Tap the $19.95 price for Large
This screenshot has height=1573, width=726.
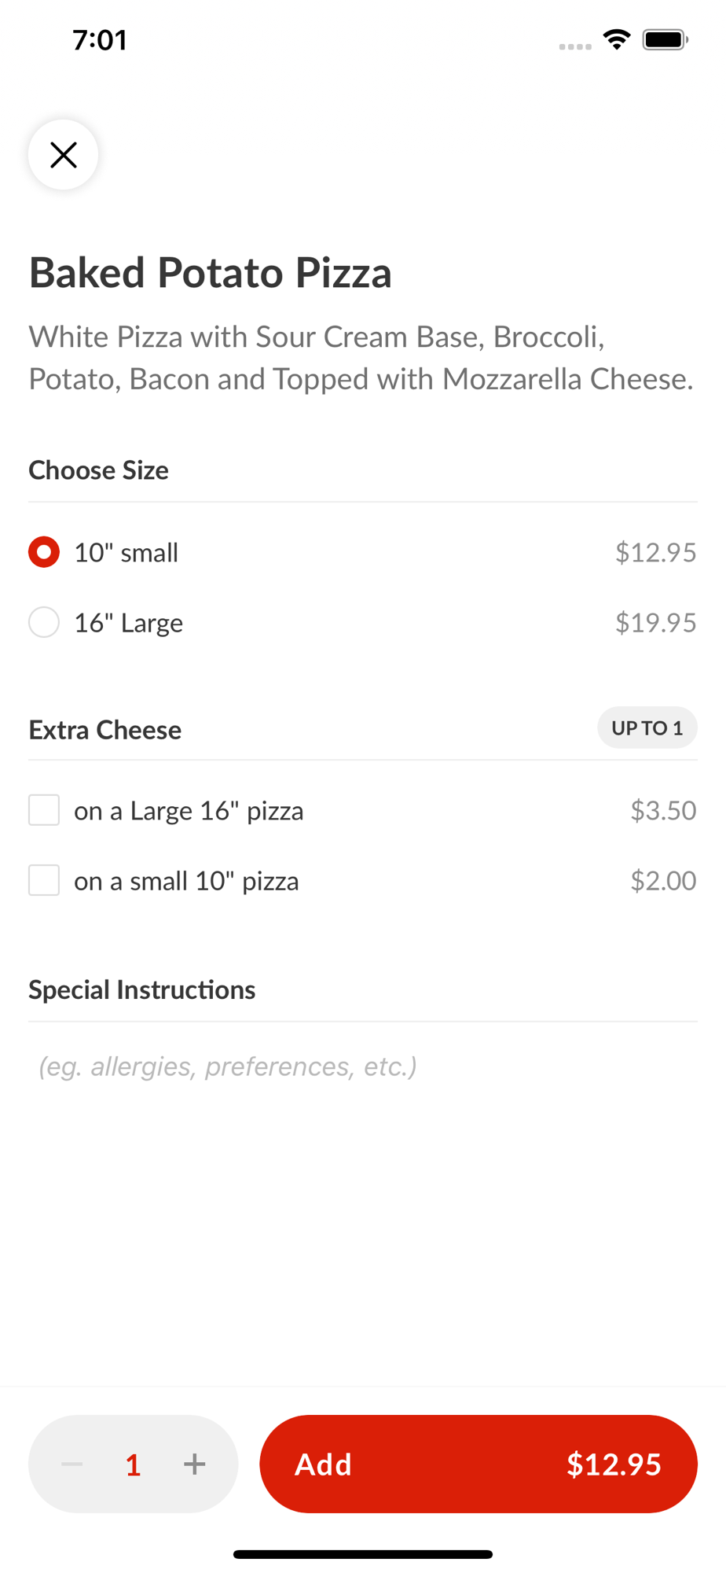[655, 623]
